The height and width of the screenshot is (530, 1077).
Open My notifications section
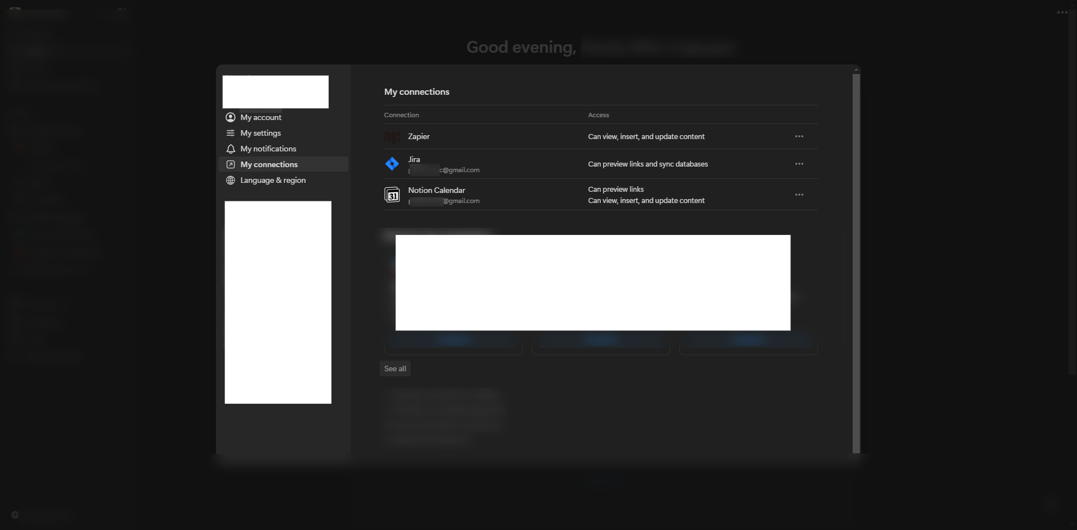click(x=283, y=149)
